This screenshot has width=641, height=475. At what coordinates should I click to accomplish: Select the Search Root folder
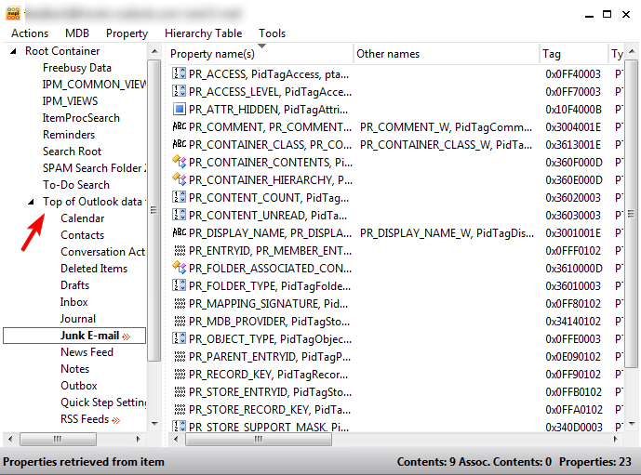point(72,152)
